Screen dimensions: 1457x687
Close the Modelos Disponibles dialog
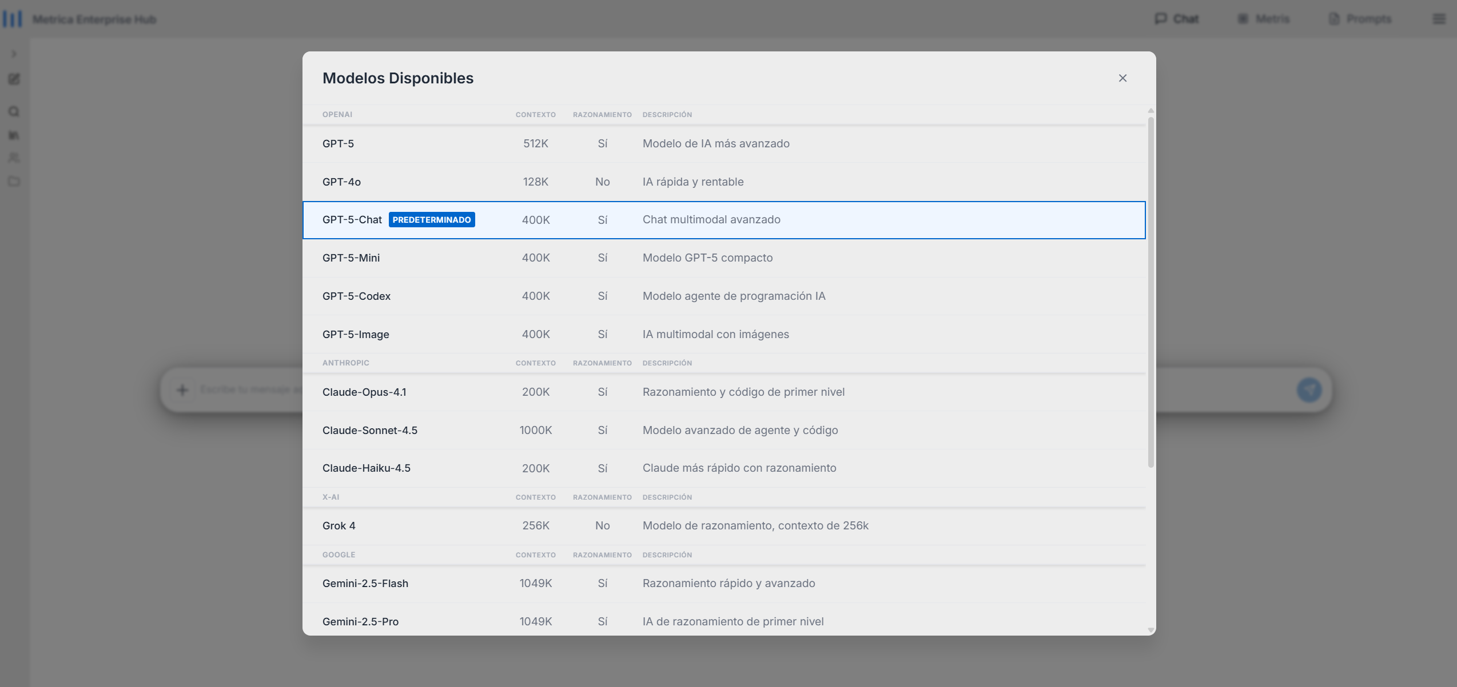(x=1122, y=78)
